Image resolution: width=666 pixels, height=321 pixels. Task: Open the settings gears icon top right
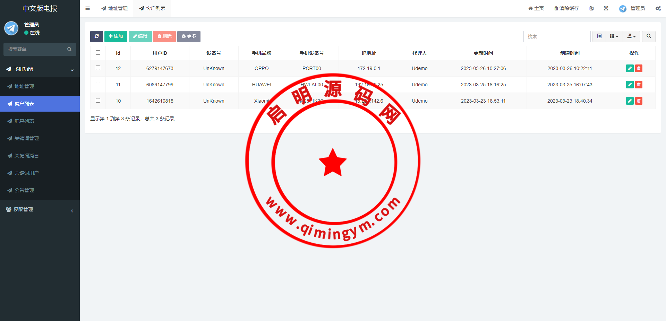[658, 8]
